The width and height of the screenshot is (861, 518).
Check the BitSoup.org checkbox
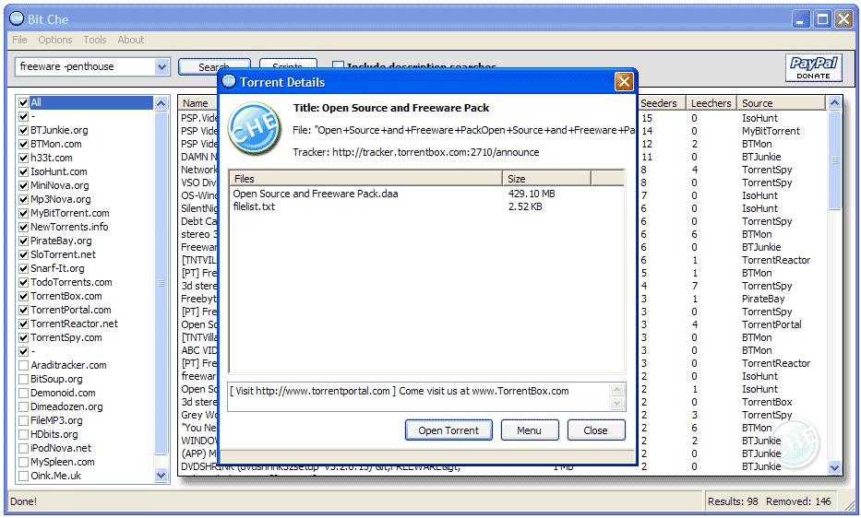pos(24,379)
